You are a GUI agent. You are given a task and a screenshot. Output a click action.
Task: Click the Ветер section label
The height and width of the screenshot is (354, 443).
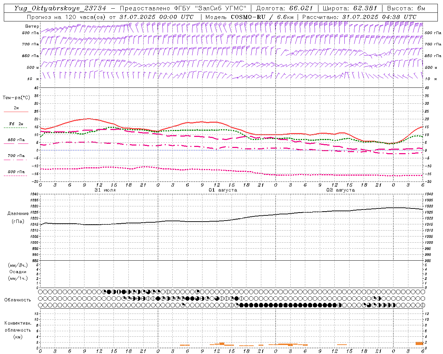tap(32, 26)
